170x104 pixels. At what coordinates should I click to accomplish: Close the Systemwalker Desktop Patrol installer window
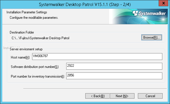click(163, 3)
